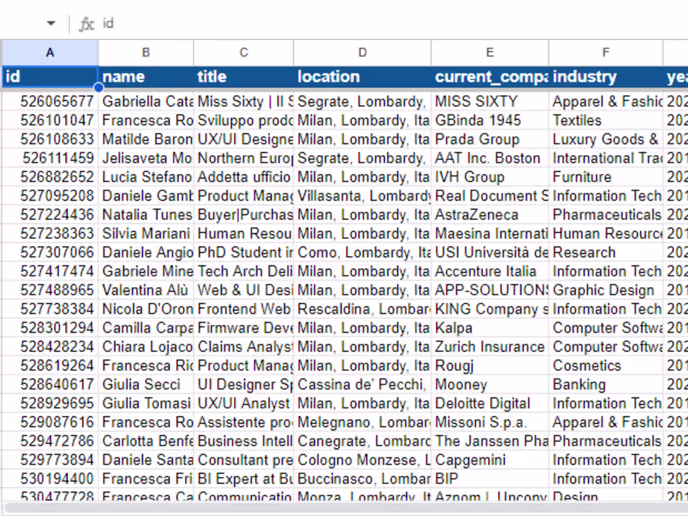This screenshot has width=688, height=516.
Task: Select the Zurich Insurance company cell
Action: coord(490,347)
